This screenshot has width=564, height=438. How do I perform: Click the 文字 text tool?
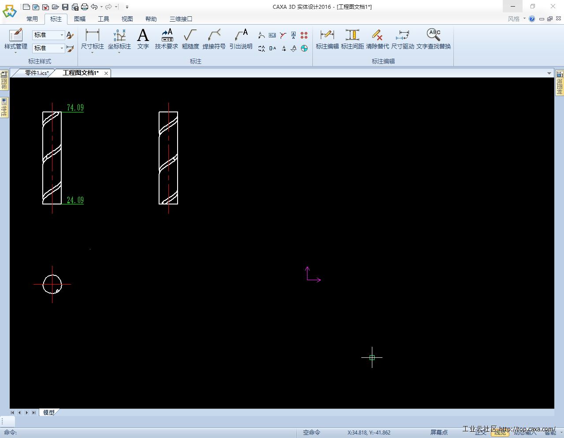click(x=143, y=39)
